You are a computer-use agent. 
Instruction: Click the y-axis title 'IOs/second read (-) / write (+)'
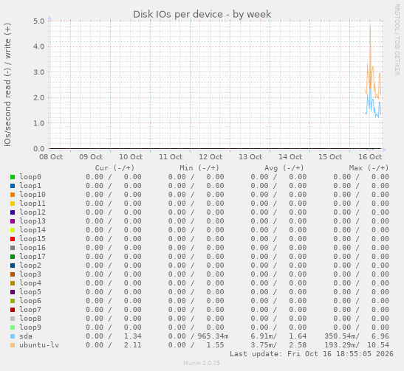(x=7, y=85)
